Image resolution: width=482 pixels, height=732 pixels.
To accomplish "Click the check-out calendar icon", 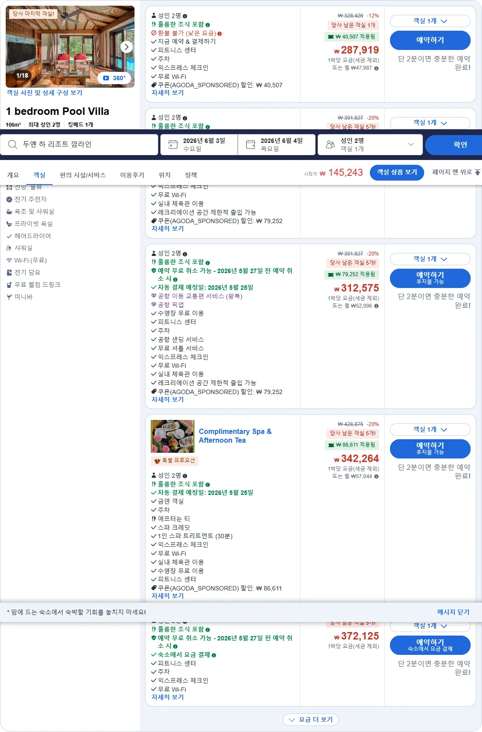I will 251,144.
